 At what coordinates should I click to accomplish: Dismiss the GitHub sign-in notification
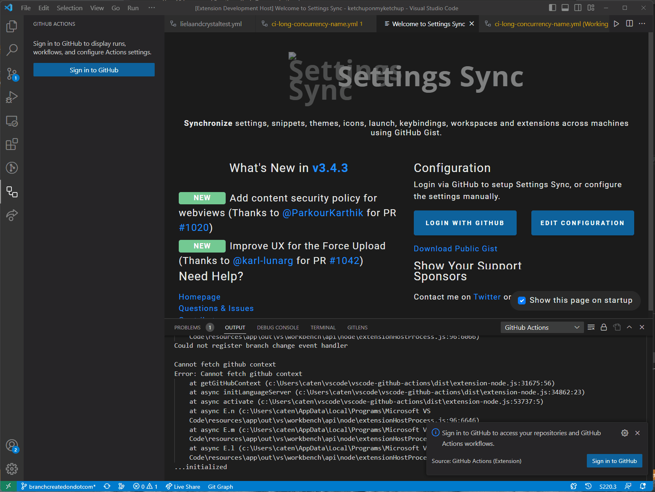tap(637, 433)
